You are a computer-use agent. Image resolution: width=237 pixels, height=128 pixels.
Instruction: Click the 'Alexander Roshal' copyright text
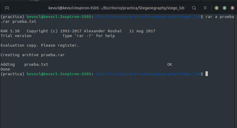(x=103, y=31)
